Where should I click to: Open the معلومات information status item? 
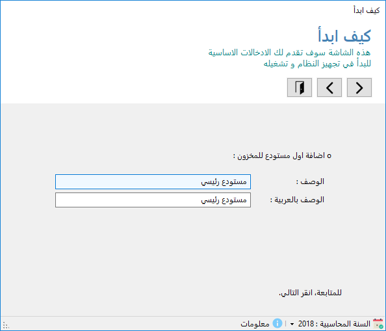(255, 324)
